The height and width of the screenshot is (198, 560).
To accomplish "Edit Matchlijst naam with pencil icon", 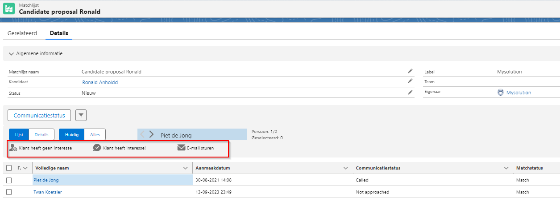I will (410, 71).
